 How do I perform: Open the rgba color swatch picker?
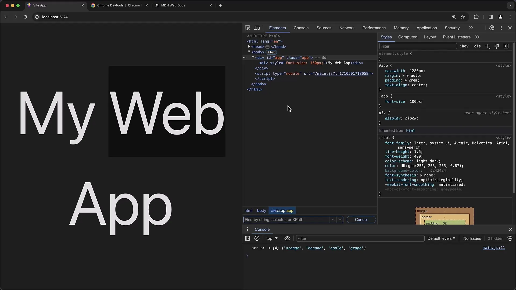[x=403, y=166]
